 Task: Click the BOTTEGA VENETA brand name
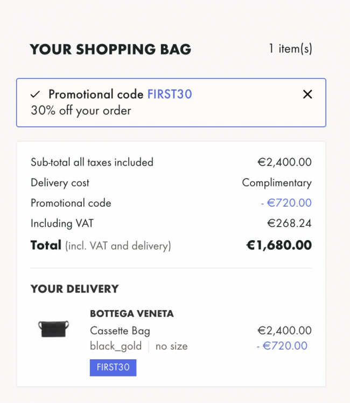(131, 313)
